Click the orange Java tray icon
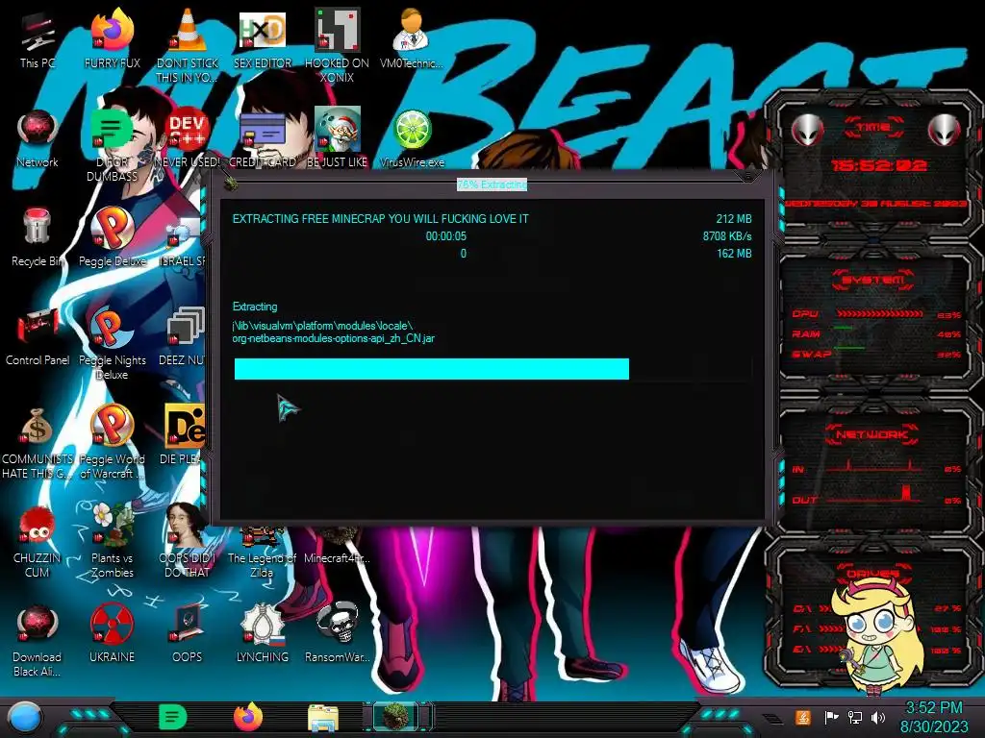This screenshot has width=985, height=738. [803, 717]
